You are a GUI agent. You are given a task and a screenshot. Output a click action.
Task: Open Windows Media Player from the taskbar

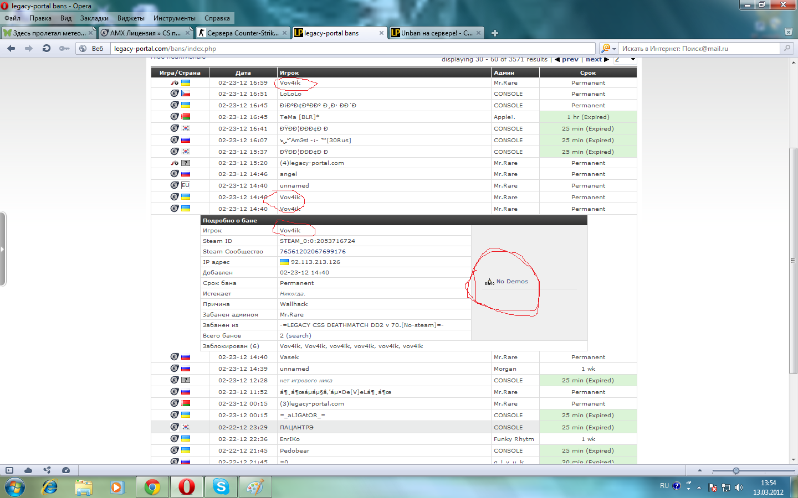(116, 487)
